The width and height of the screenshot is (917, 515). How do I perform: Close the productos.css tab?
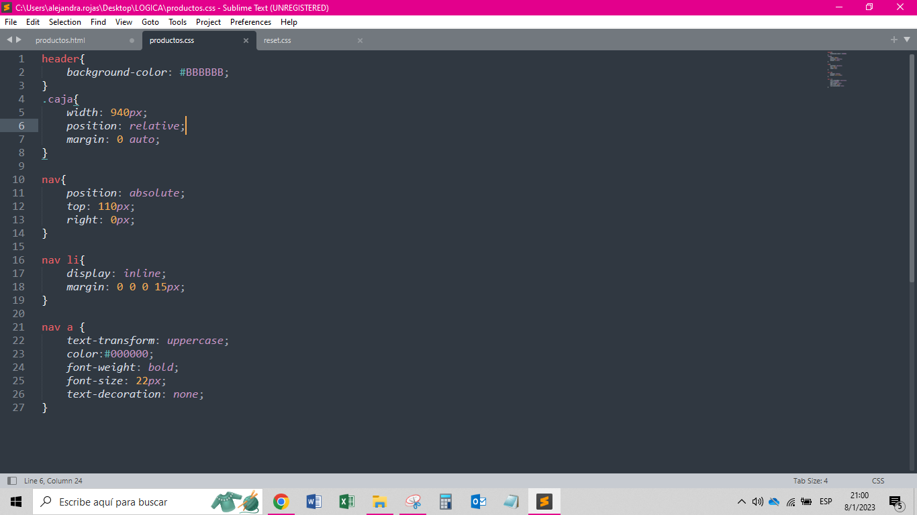[246, 40]
